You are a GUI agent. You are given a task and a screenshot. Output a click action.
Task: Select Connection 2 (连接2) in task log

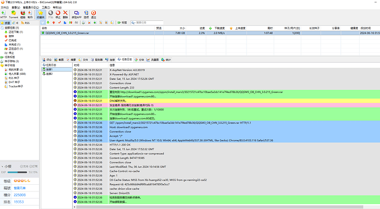point(57,74)
